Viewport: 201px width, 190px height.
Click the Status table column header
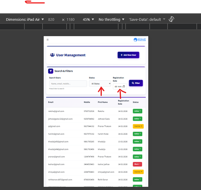point(135,102)
